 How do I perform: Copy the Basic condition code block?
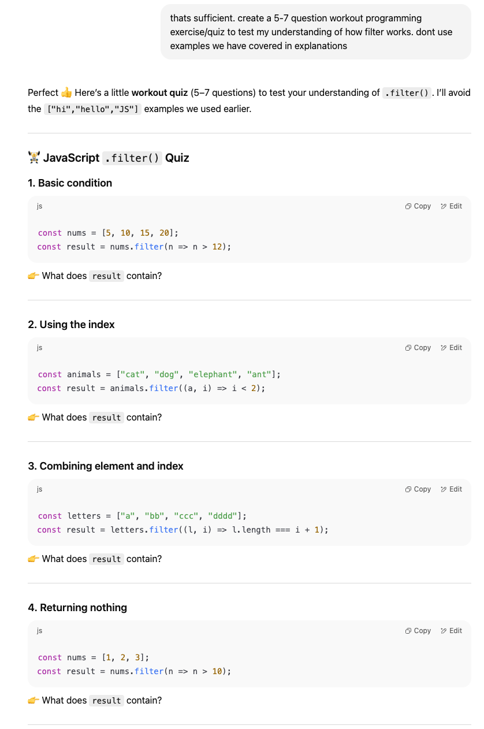(418, 206)
